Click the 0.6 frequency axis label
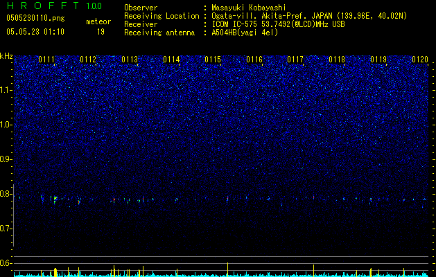 [x=6, y=263]
